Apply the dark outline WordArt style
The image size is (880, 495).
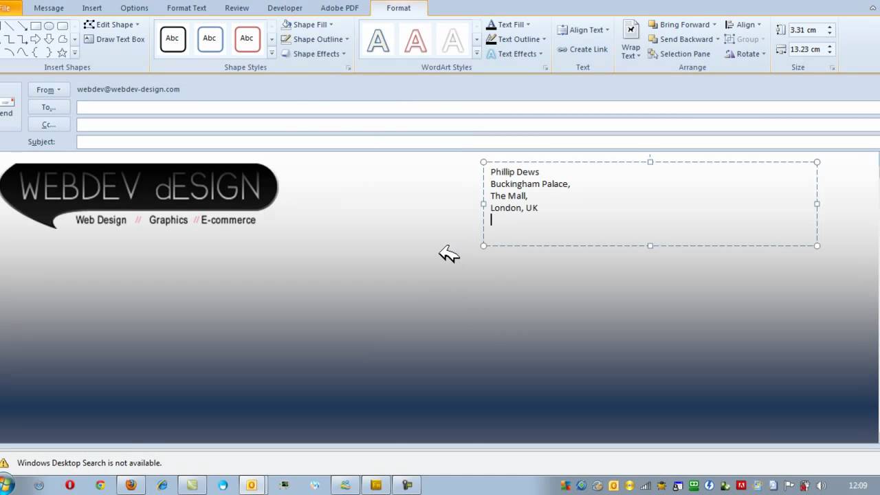(378, 41)
